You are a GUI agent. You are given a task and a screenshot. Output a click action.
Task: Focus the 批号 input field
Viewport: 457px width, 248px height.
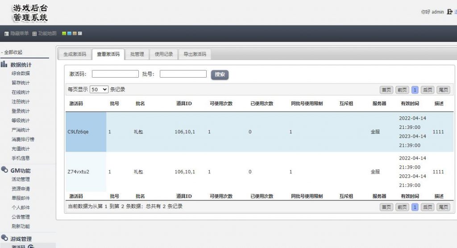point(183,74)
